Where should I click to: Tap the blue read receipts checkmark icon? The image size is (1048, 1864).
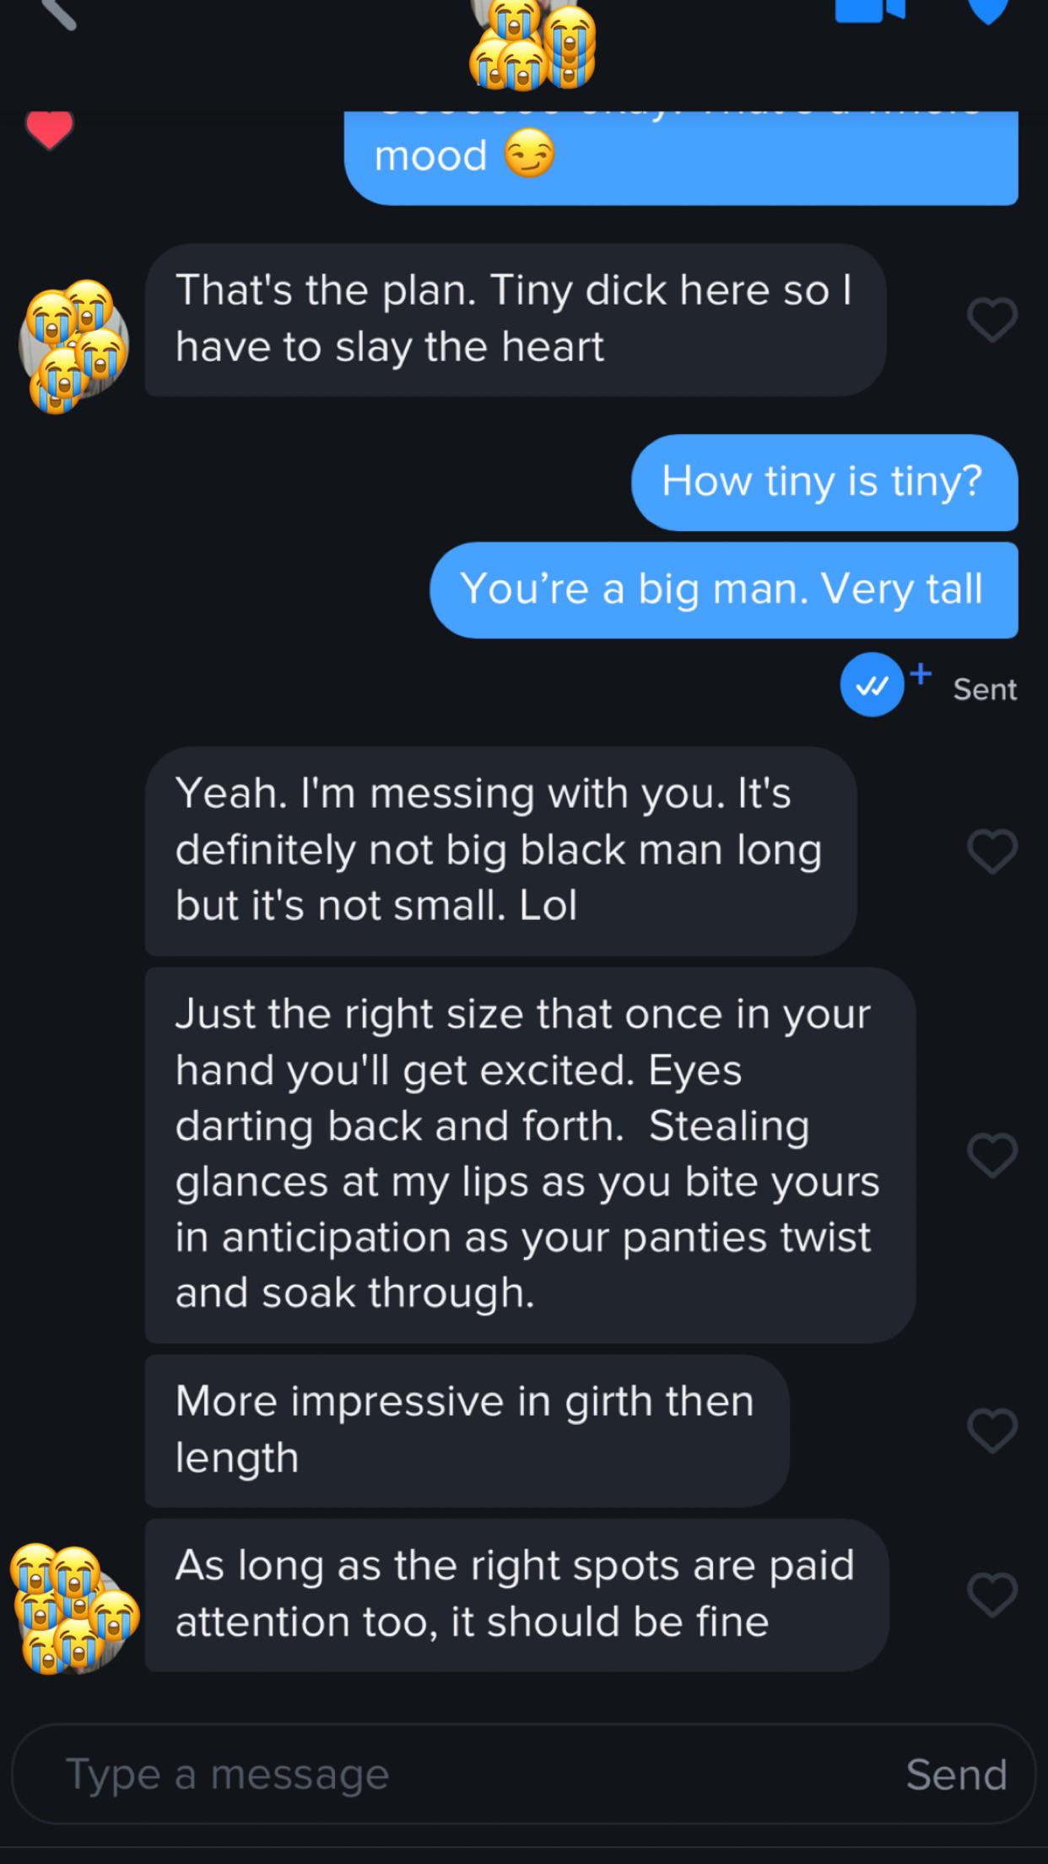(x=872, y=685)
